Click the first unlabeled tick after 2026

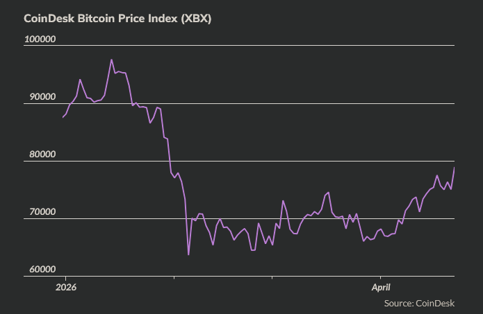click(174, 278)
